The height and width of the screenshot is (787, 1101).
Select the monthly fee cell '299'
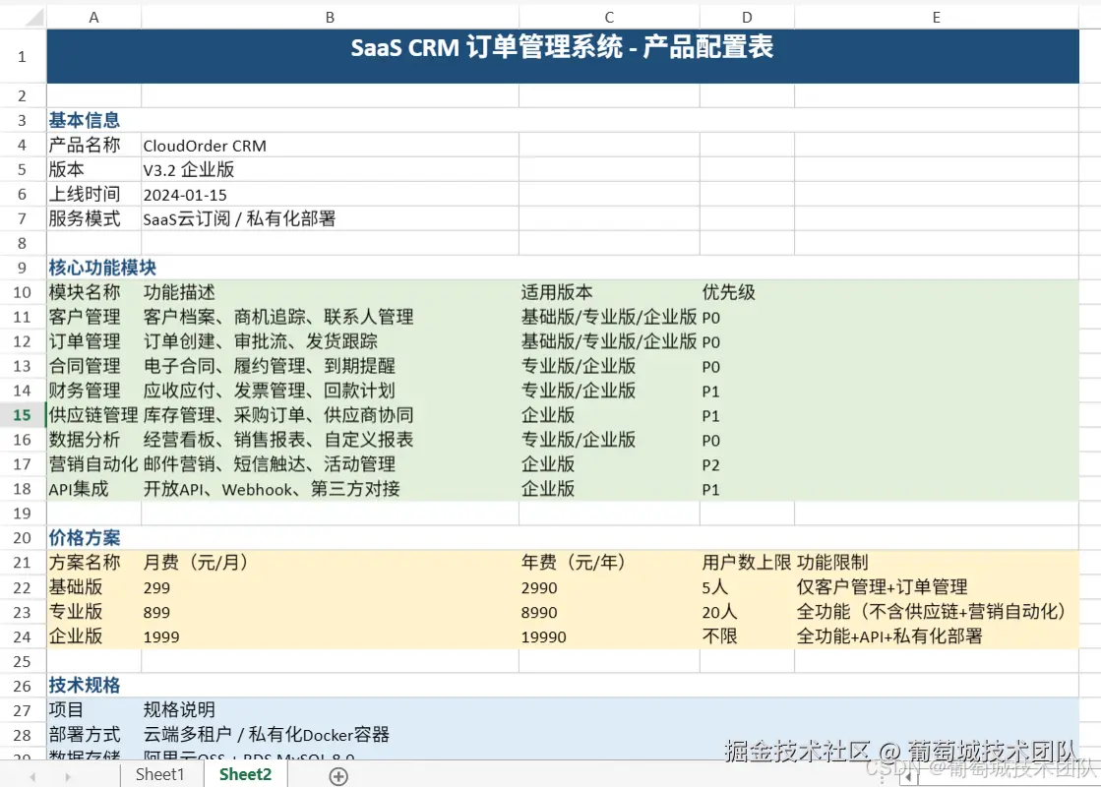pyautogui.click(x=330, y=587)
